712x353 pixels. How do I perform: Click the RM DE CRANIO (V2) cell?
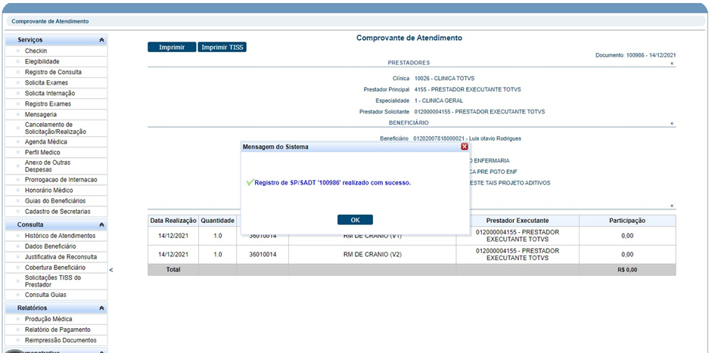372,255
